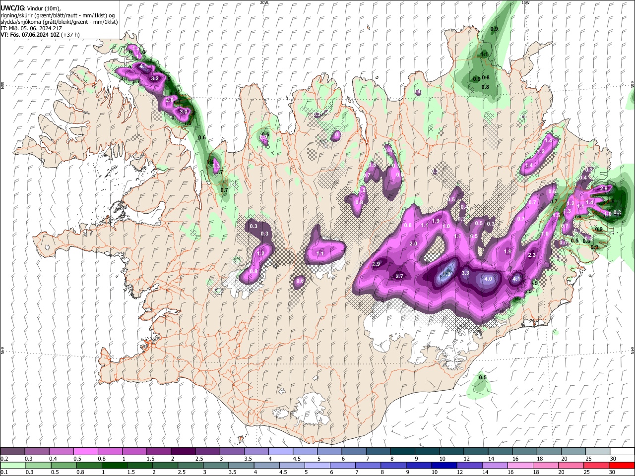Image resolution: width=635 pixels, height=476 pixels.
Task: Click the '15W' longitude label
Action: 526,2
